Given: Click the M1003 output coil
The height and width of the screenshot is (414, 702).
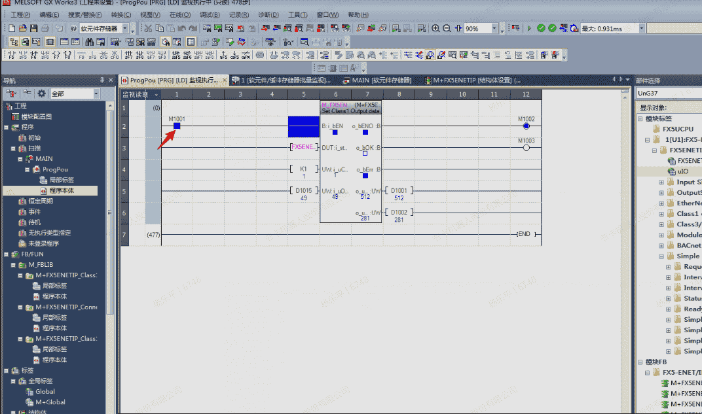Looking at the screenshot, I should click(x=526, y=147).
